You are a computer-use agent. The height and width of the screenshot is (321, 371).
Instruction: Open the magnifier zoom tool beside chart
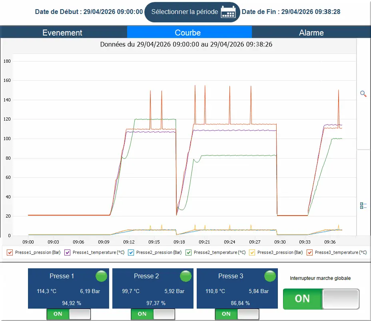coord(363,94)
